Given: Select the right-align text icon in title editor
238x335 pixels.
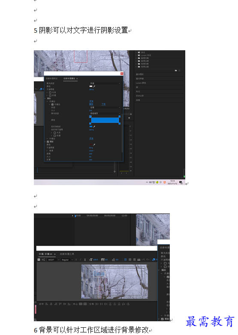Looking at the screenshot, I should [134, 259].
